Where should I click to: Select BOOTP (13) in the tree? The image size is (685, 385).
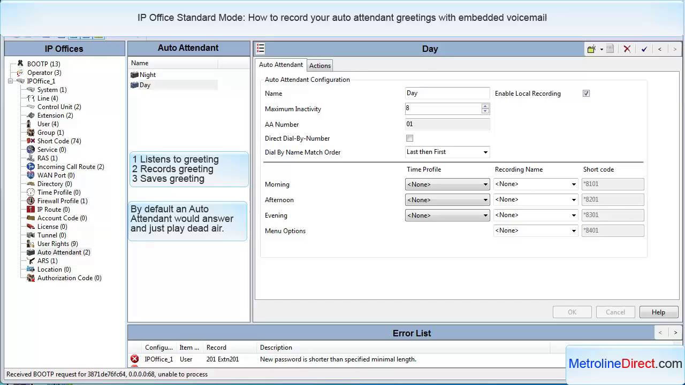44,64
